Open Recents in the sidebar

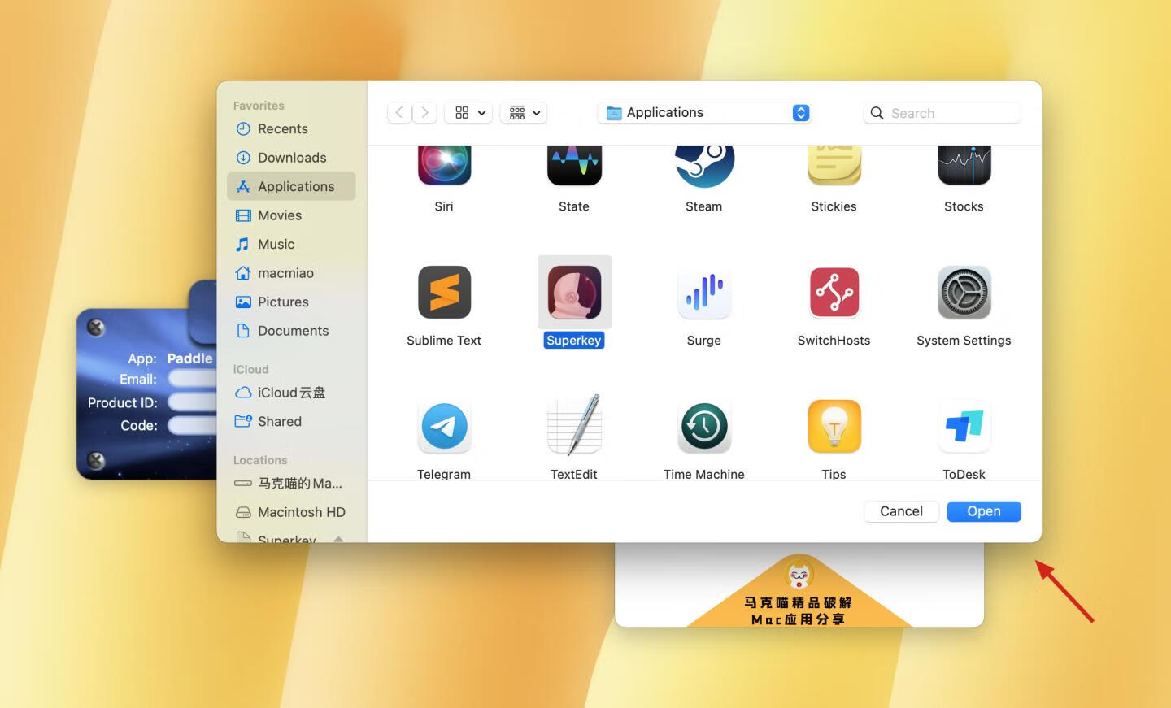tap(291, 128)
